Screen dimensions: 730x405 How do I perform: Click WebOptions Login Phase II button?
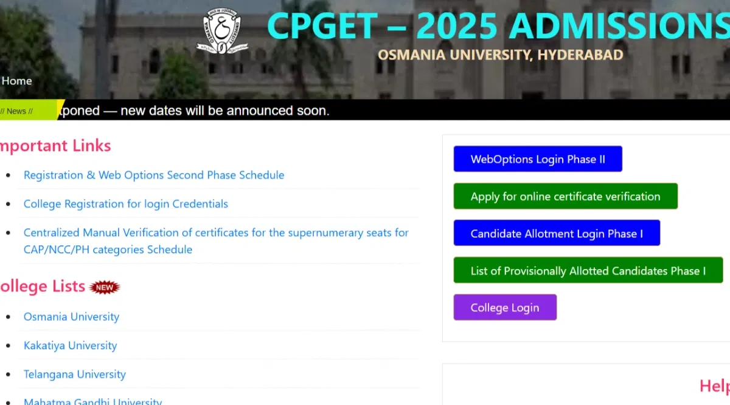(538, 159)
